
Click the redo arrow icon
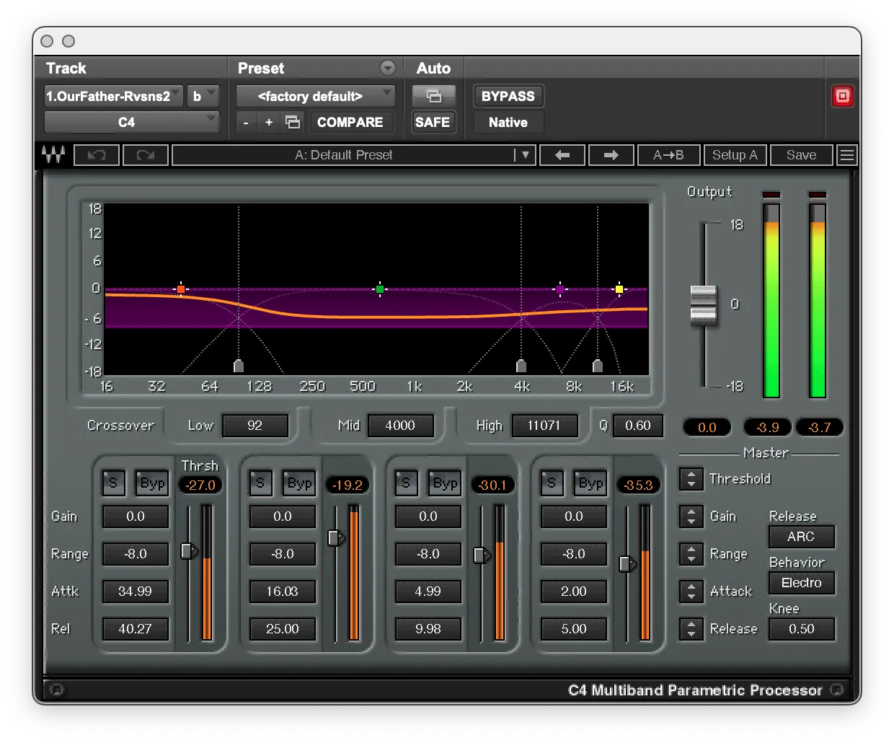click(x=145, y=154)
